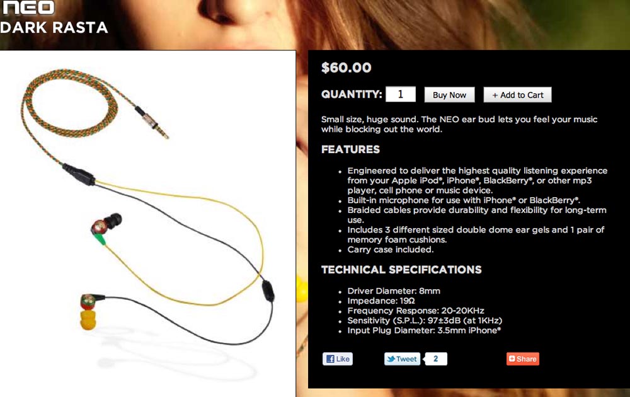This screenshot has height=397, width=630.
Task: Click the $60.00 price text
Action: pos(346,67)
